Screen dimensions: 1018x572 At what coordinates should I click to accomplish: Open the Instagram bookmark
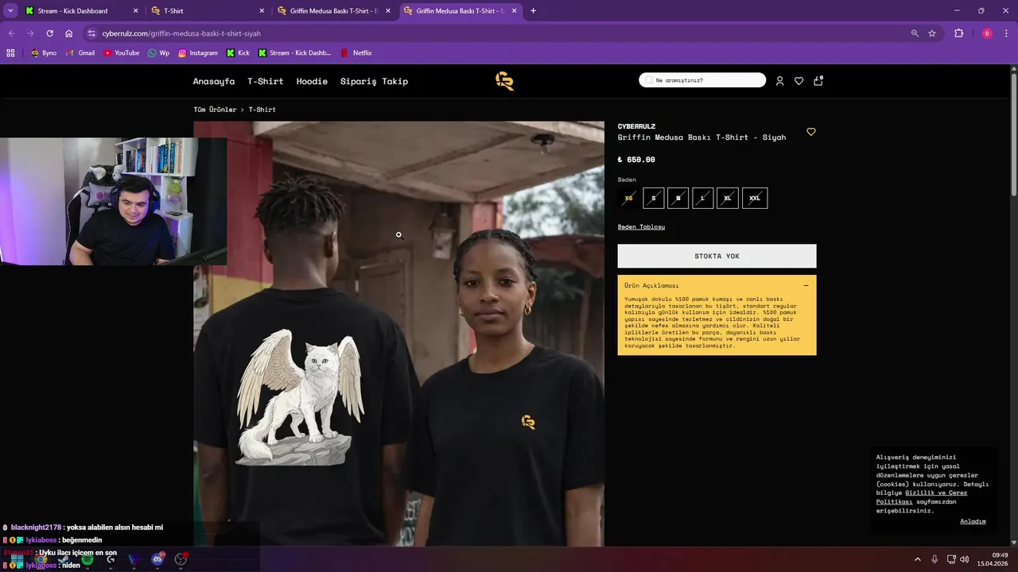(197, 53)
